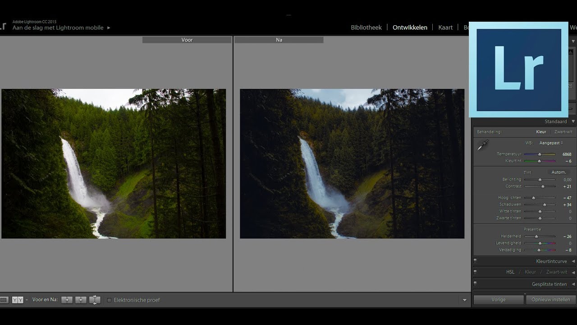This screenshot has width=577, height=325.
Task: Open the toolbar content menu triangle
Action: [x=465, y=300]
